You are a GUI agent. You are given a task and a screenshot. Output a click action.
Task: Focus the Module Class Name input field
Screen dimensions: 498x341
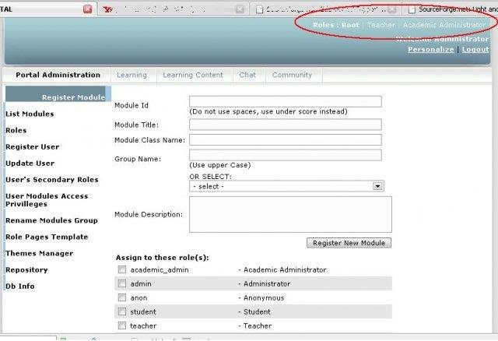286,140
